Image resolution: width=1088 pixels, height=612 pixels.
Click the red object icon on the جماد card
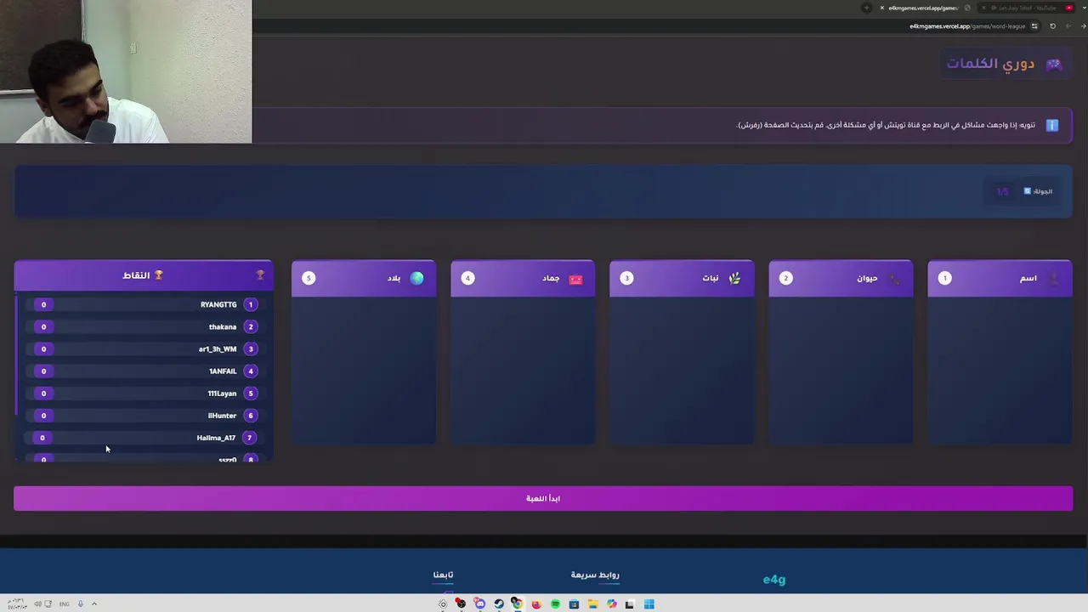[x=575, y=278]
